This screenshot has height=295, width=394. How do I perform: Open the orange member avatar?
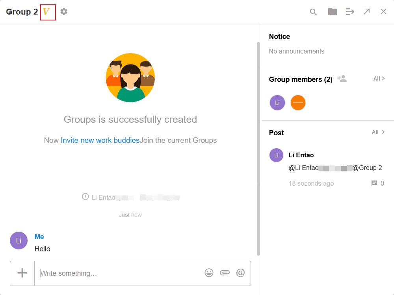[298, 103]
